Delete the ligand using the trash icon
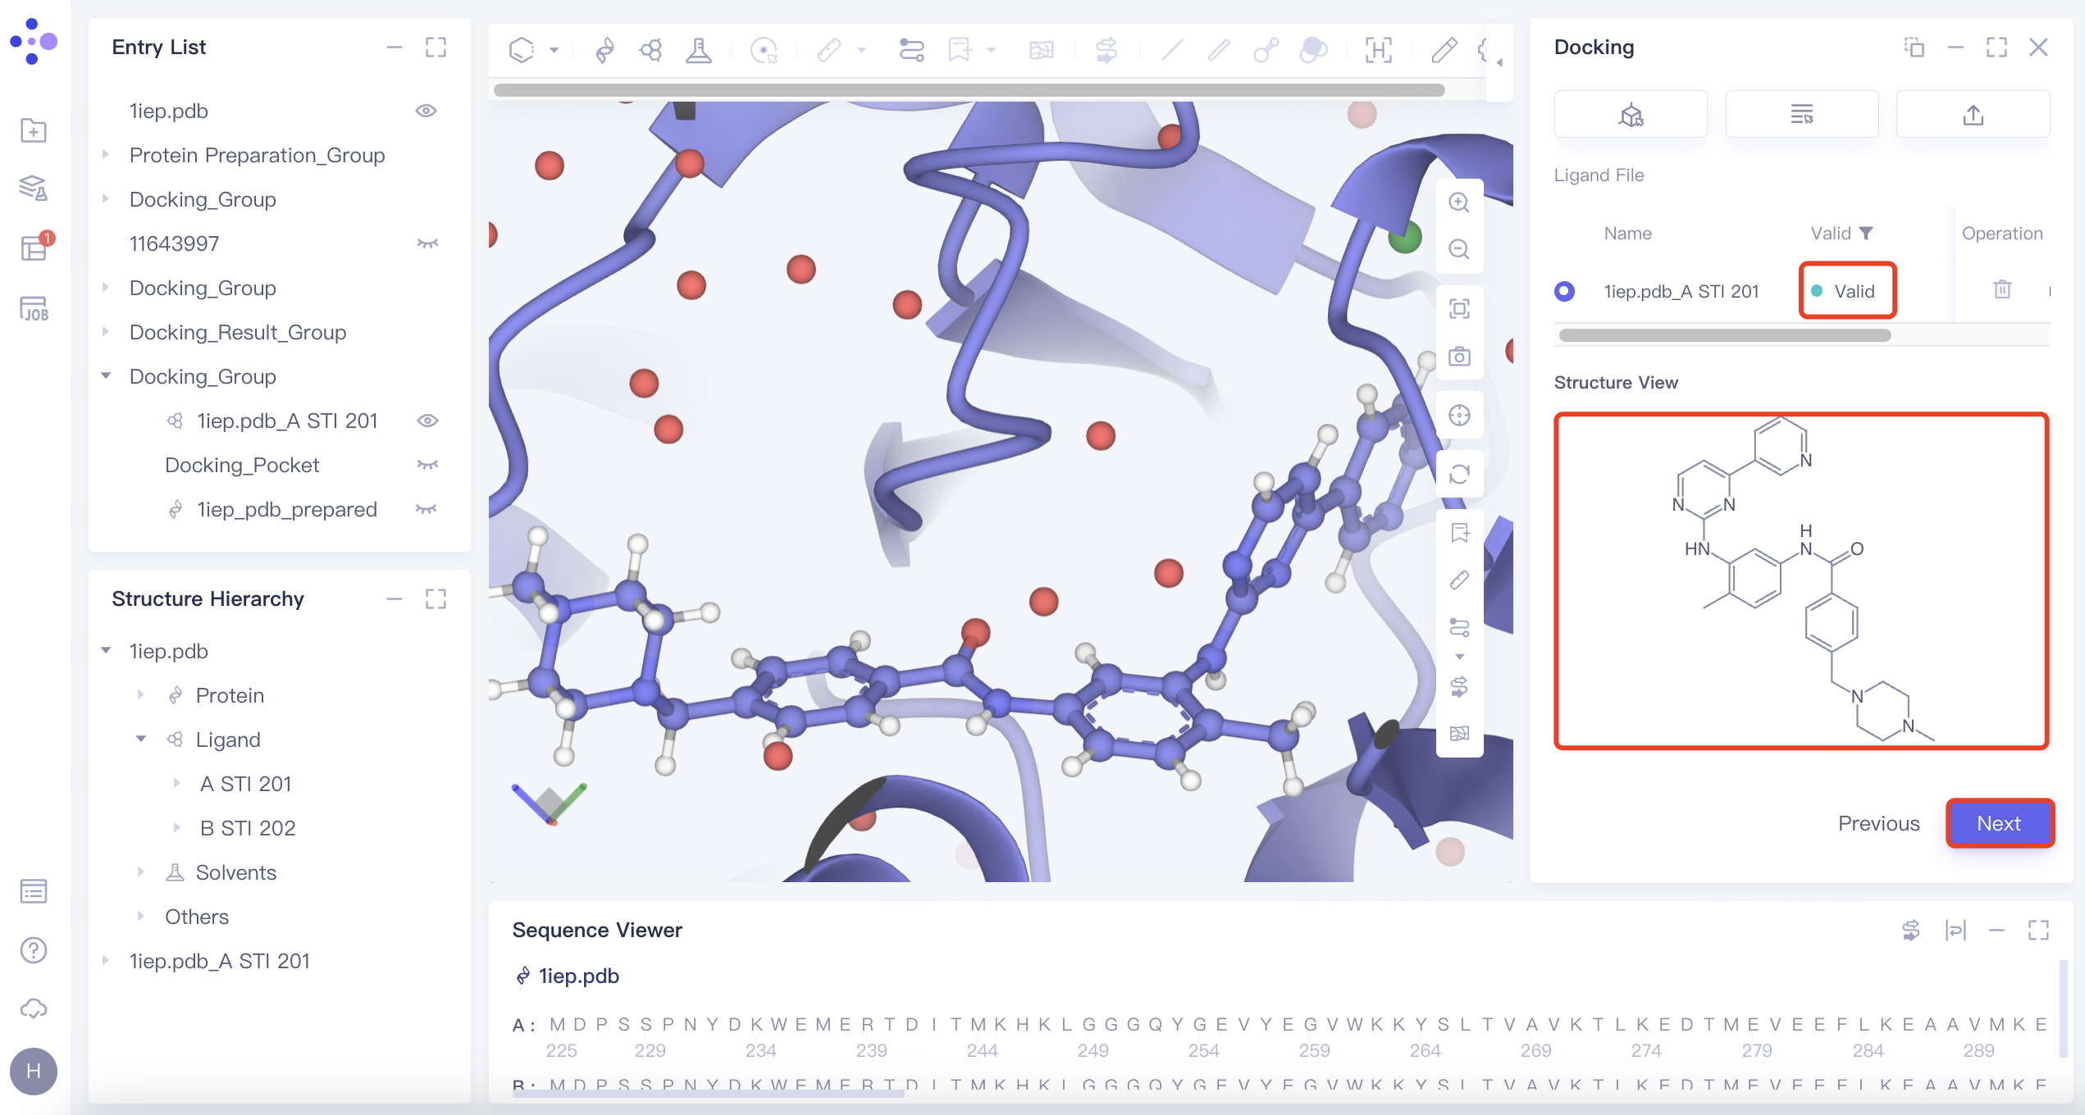The width and height of the screenshot is (2085, 1115). (x=2001, y=289)
